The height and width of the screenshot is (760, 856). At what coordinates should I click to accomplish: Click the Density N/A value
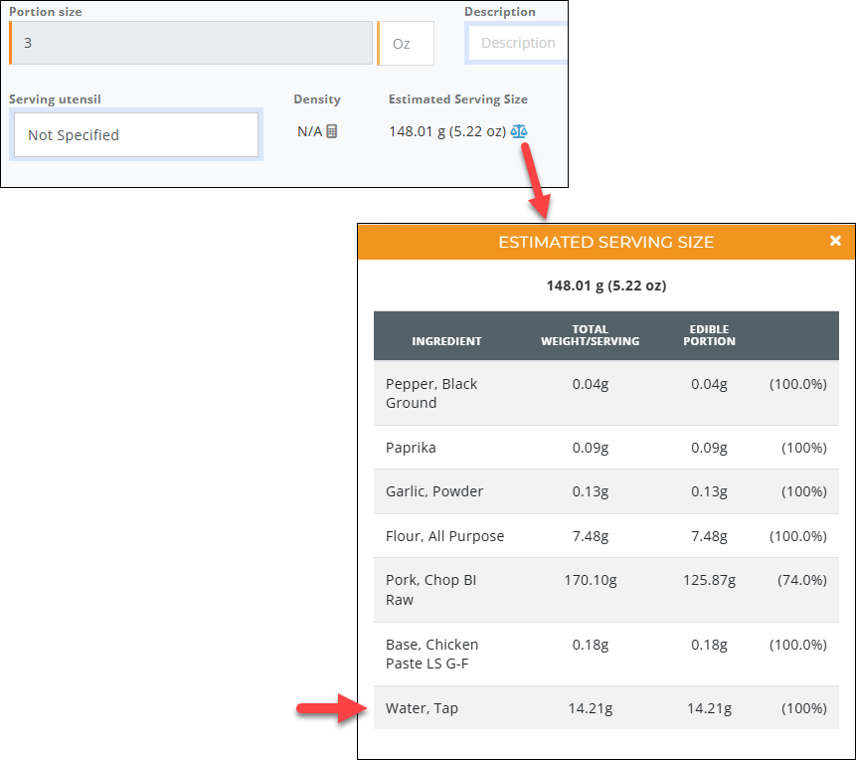(309, 131)
